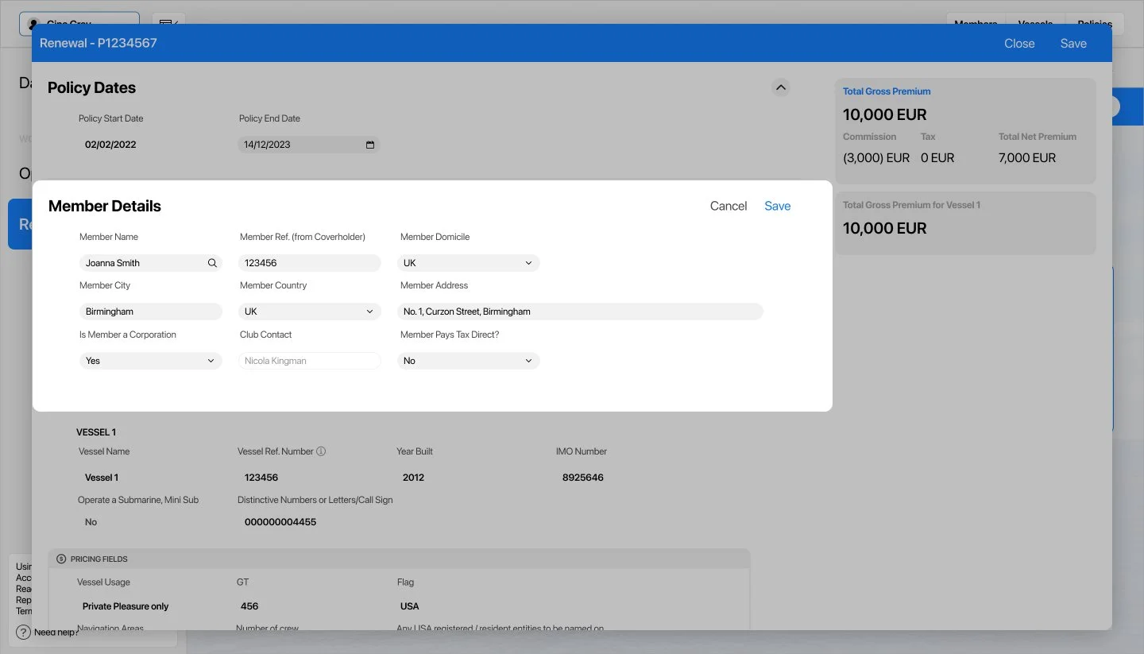Close the Renewal P1234567 dialog
The width and height of the screenshot is (1144, 654).
pyautogui.click(x=1019, y=44)
